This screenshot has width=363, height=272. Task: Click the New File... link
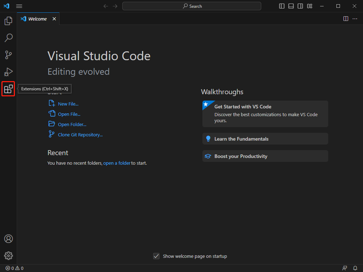pyautogui.click(x=68, y=104)
